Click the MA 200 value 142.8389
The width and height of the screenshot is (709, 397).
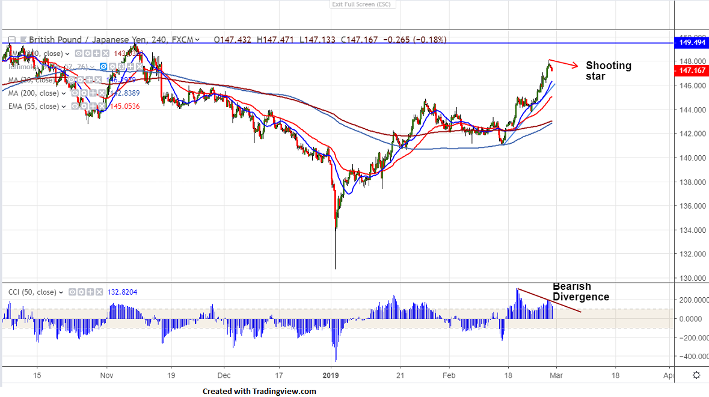point(125,93)
